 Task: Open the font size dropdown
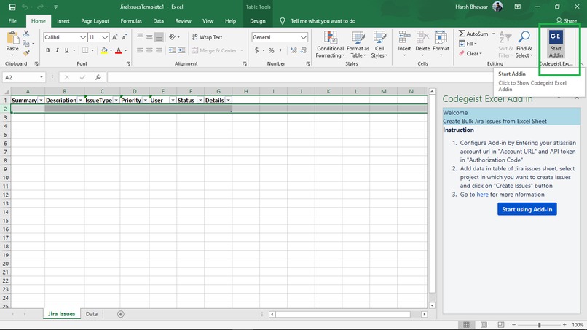[105, 37]
